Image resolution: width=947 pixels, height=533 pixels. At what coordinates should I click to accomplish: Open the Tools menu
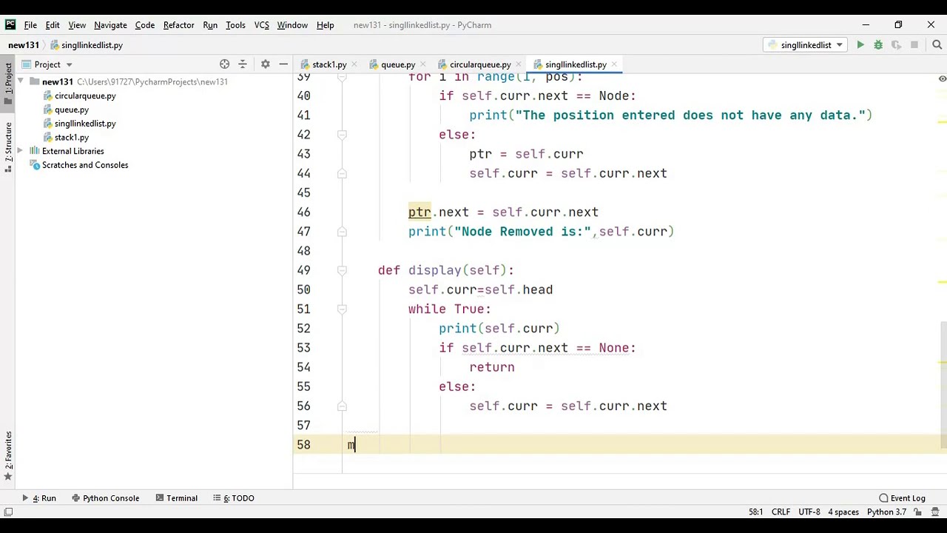235,25
